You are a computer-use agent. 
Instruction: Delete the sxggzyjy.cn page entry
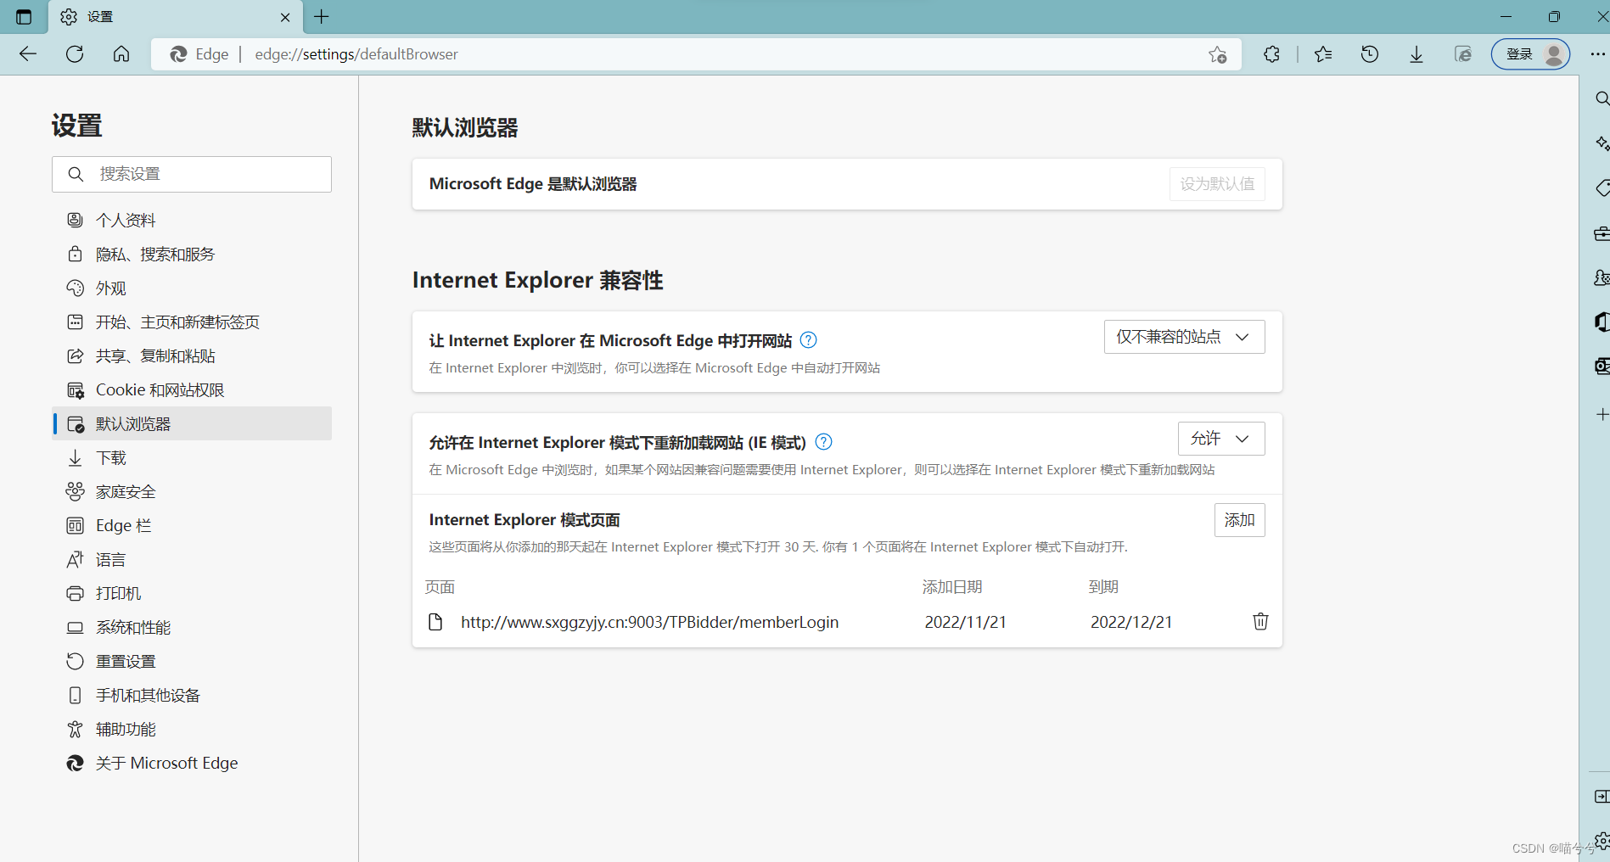(1260, 622)
